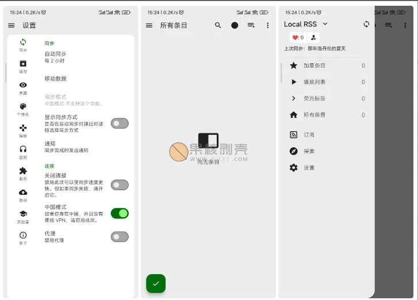Click the sync refresh icon in drawer

[x=366, y=24]
